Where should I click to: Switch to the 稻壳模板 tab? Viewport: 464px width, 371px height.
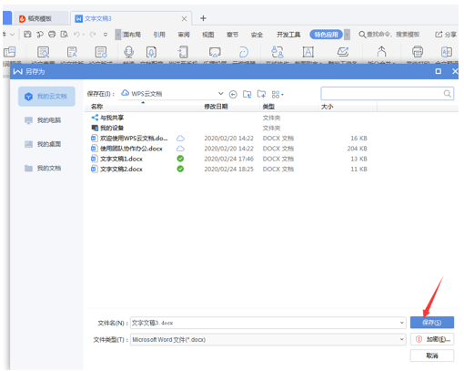[x=40, y=18]
